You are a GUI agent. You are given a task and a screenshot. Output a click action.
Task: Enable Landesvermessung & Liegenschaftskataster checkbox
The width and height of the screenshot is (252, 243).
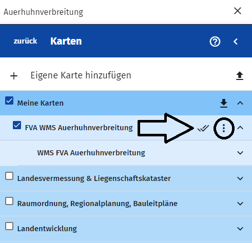(x=9, y=176)
